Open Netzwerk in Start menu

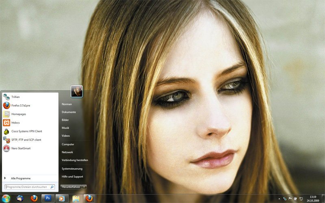(x=67, y=152)
